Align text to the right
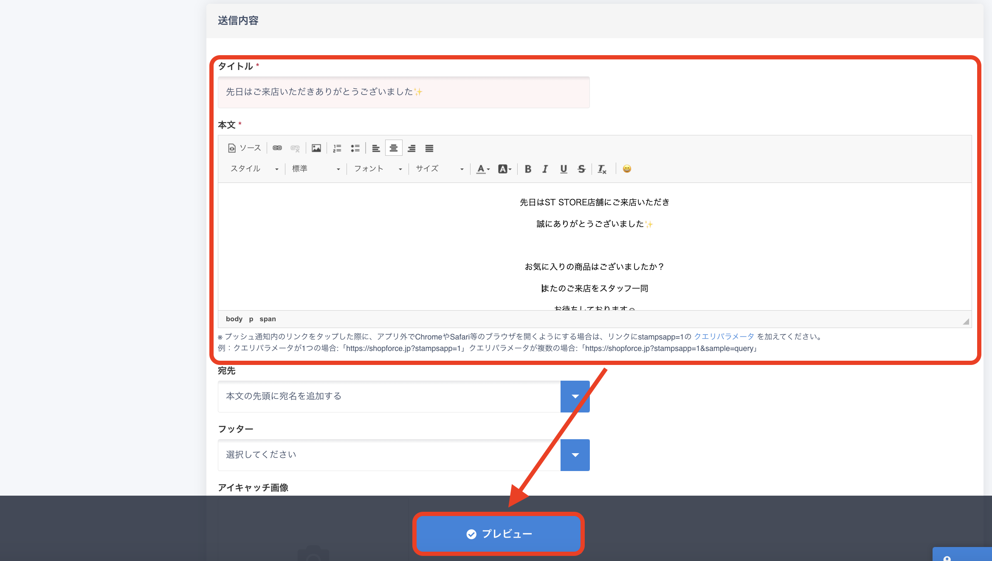Screen dimensions: 992x561 point(411,148)
